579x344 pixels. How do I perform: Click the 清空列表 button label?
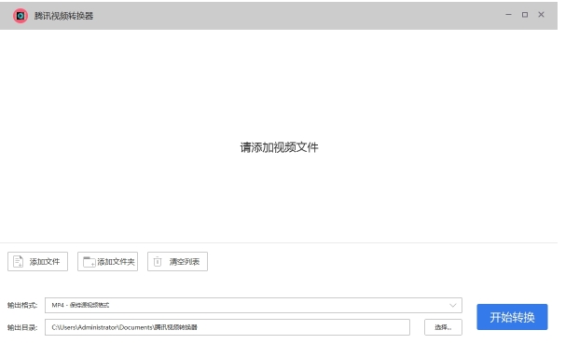pos(185,262)
